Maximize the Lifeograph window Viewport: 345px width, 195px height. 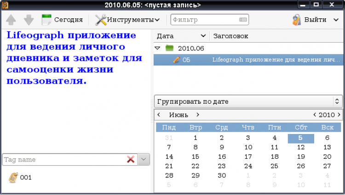(x=316, y=5)
